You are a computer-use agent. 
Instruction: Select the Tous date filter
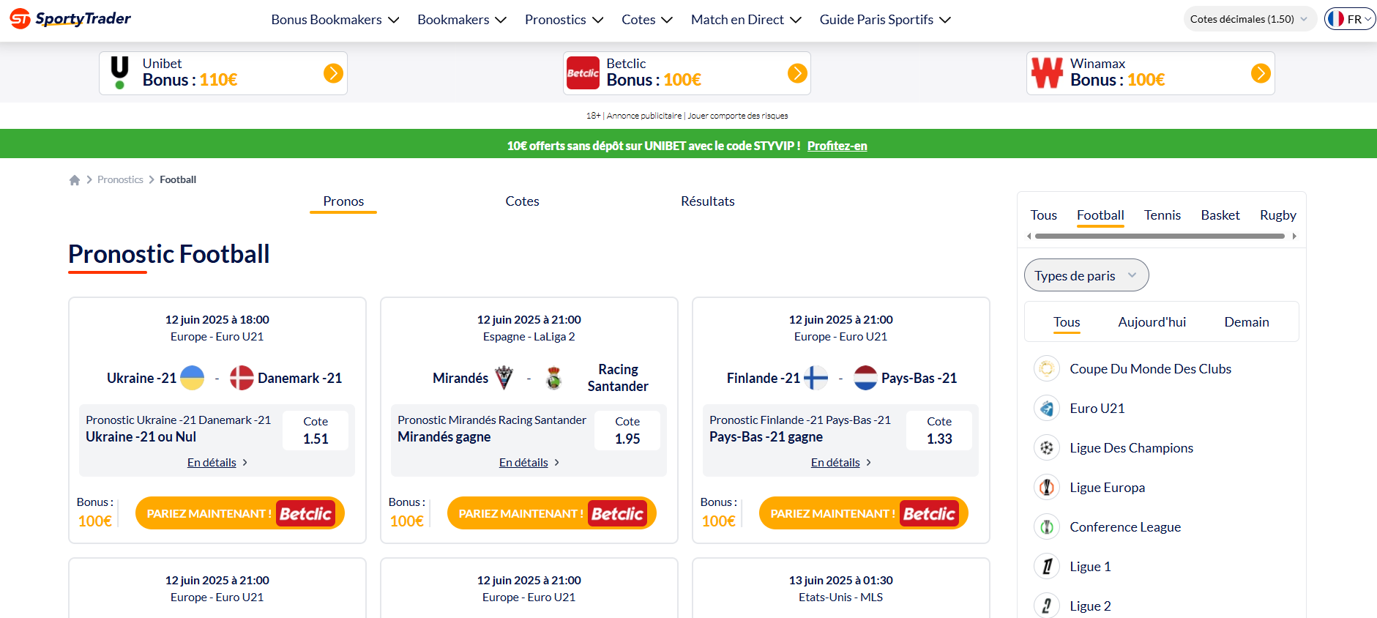point(1067,322)
